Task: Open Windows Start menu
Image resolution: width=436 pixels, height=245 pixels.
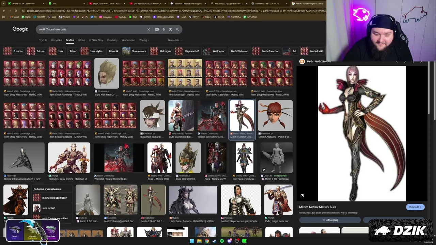Action: coord(192,241)
